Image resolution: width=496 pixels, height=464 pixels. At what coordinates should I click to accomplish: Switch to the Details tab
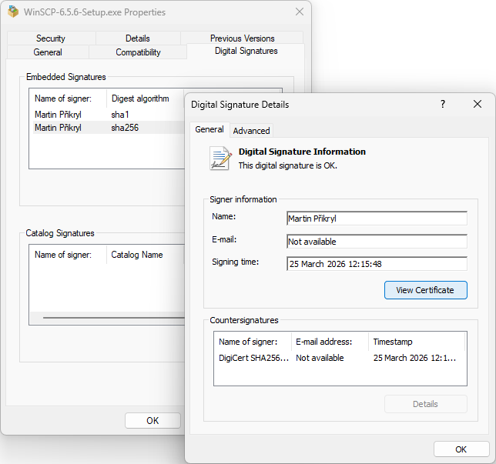[138, 38]
